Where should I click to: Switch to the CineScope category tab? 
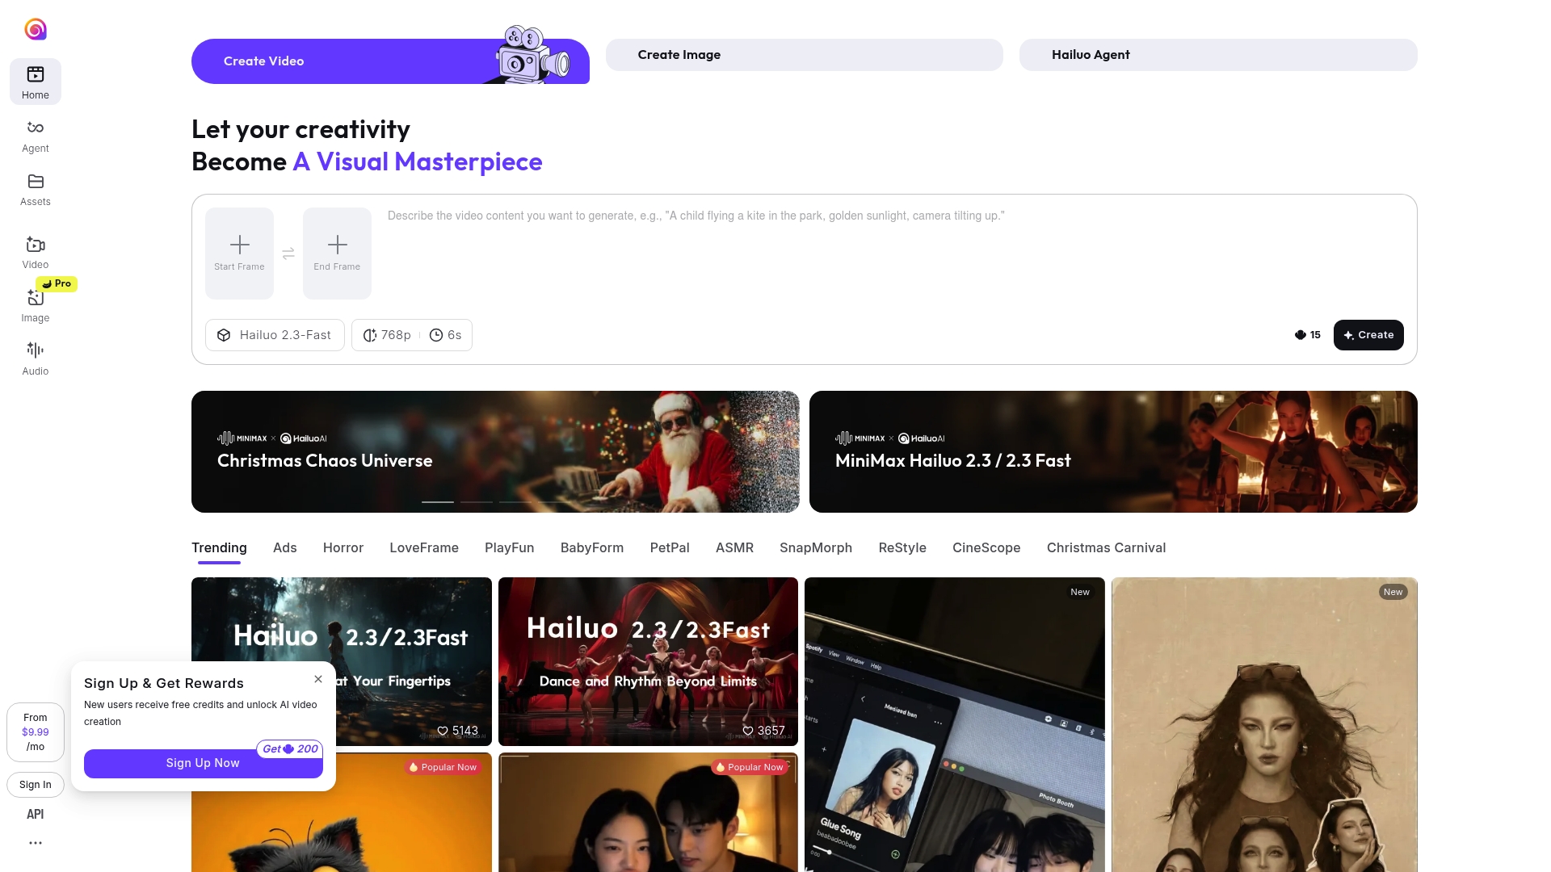(x=986, y=547)
